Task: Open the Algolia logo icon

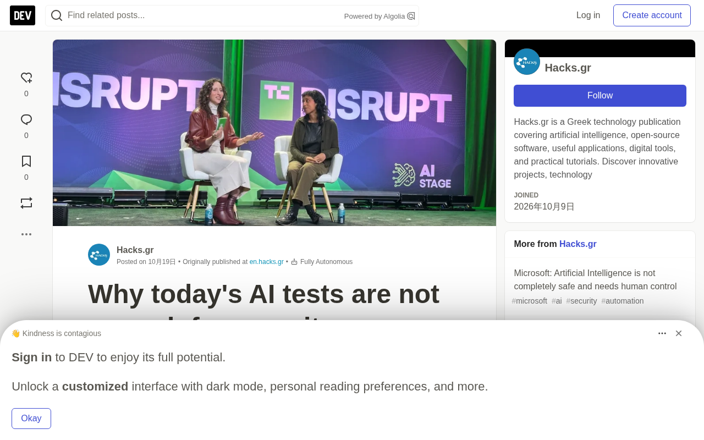Action: [x=411, y=16]
